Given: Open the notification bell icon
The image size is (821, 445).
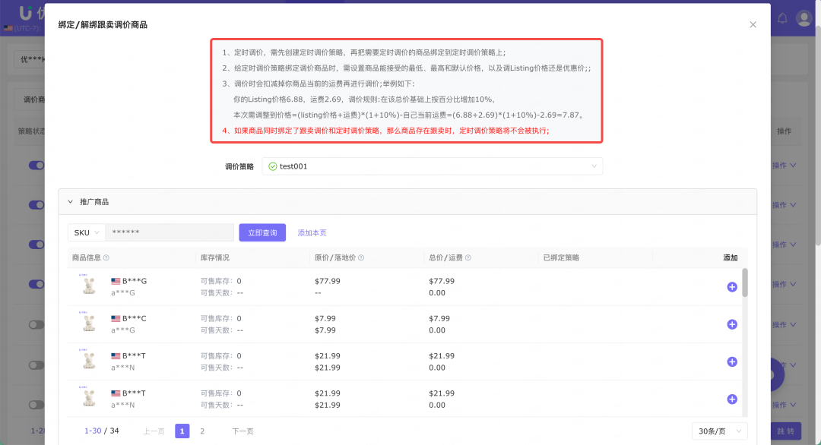Looking at the screenshot, I should [782, 17].
